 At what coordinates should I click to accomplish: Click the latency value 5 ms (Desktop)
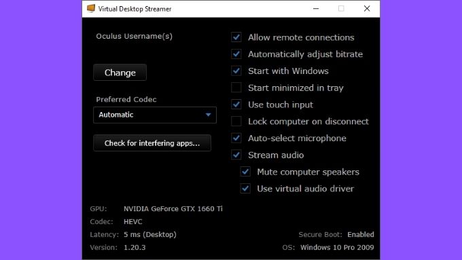pos(150,235)
